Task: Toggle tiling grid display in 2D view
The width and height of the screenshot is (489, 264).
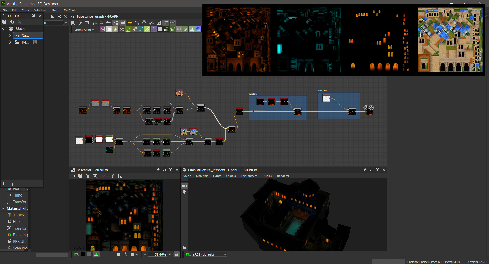Action: click(119, 254)
